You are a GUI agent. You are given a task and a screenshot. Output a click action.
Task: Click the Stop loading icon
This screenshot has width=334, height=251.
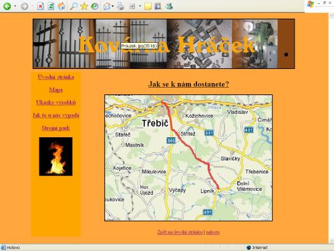(40, 6)
